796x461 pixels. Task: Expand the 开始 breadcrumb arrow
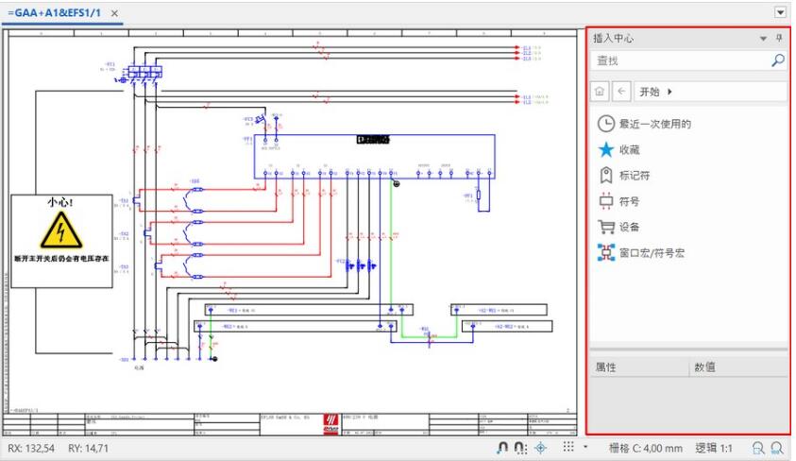(x=670, y=92)
